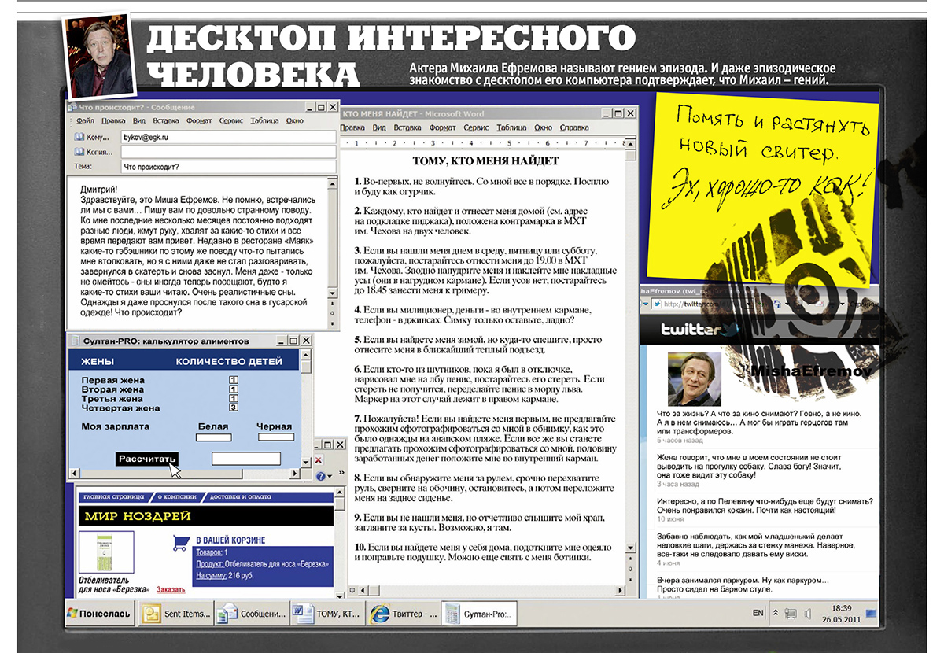944x653 pixels.
Task: Click the Заказать link under Березка product
Action: click(x=170, y=588)
